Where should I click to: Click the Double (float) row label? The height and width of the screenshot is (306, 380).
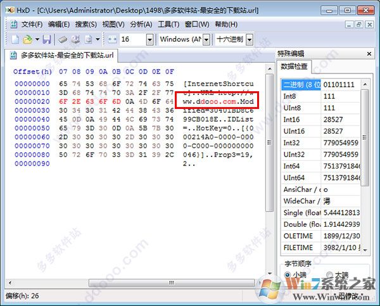(302, 224)
